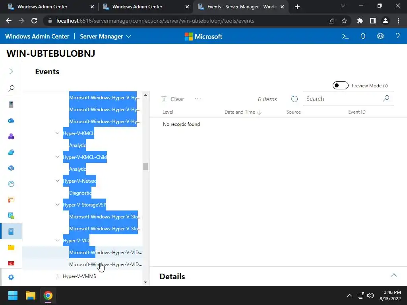The width and height of the screenshot is (407, 305).
Task: Click the tree scrollbar up arrow
Action: pos(145,95)
